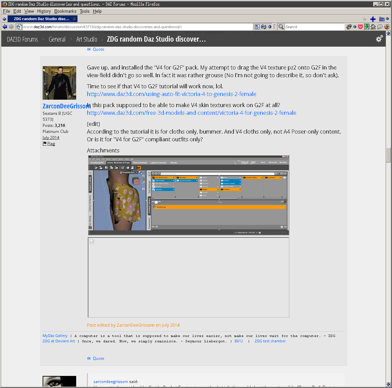Viewport: 392px width, 388px height.
Task: Open the Edit menu
Action: pos(17,11)
